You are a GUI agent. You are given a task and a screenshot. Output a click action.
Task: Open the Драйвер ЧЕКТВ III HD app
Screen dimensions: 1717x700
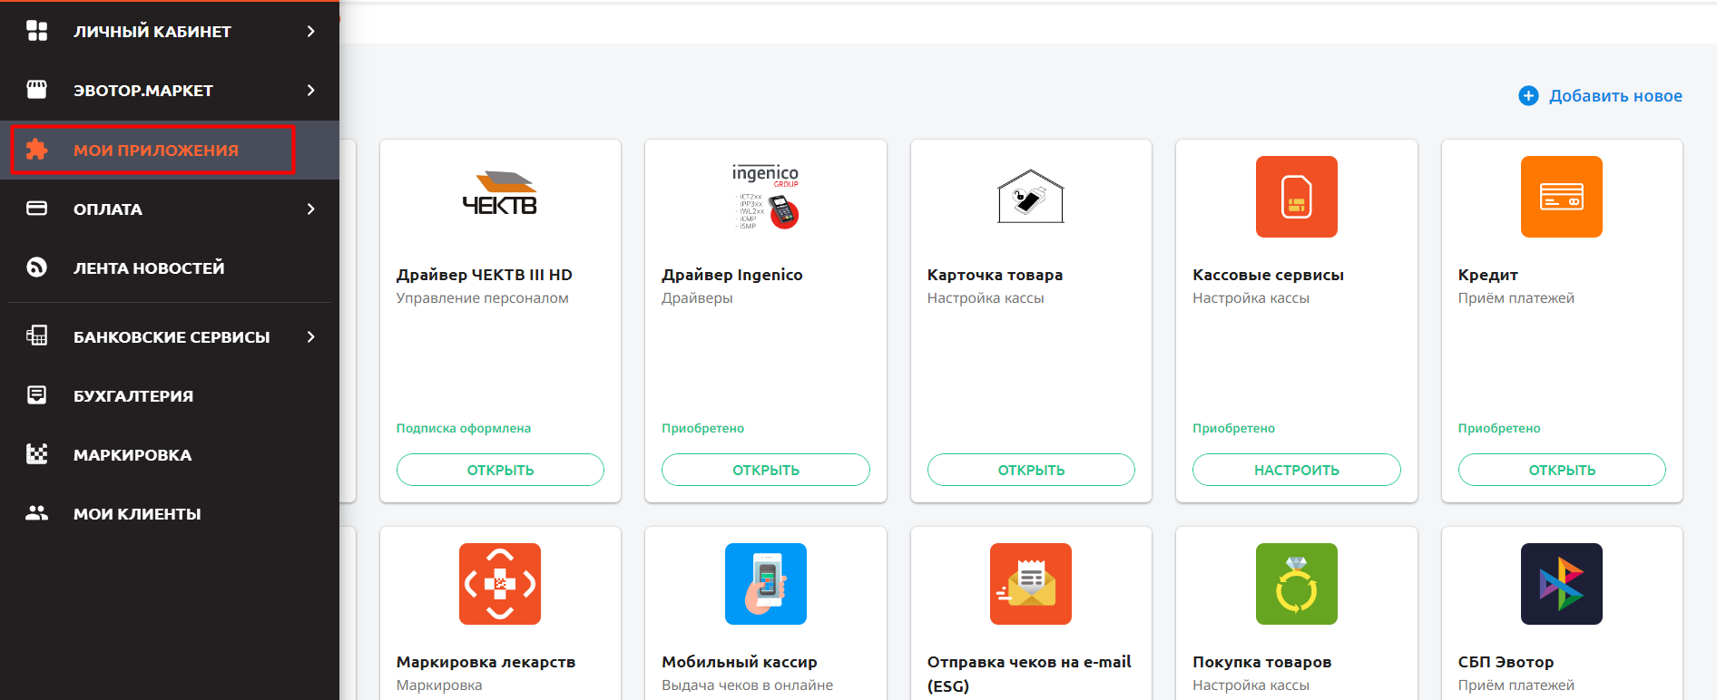(x=500, y=470)
